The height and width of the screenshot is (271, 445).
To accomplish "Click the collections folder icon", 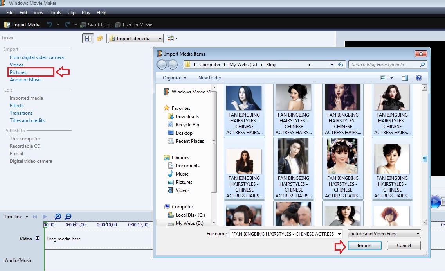I will click(x=100, y=39).
